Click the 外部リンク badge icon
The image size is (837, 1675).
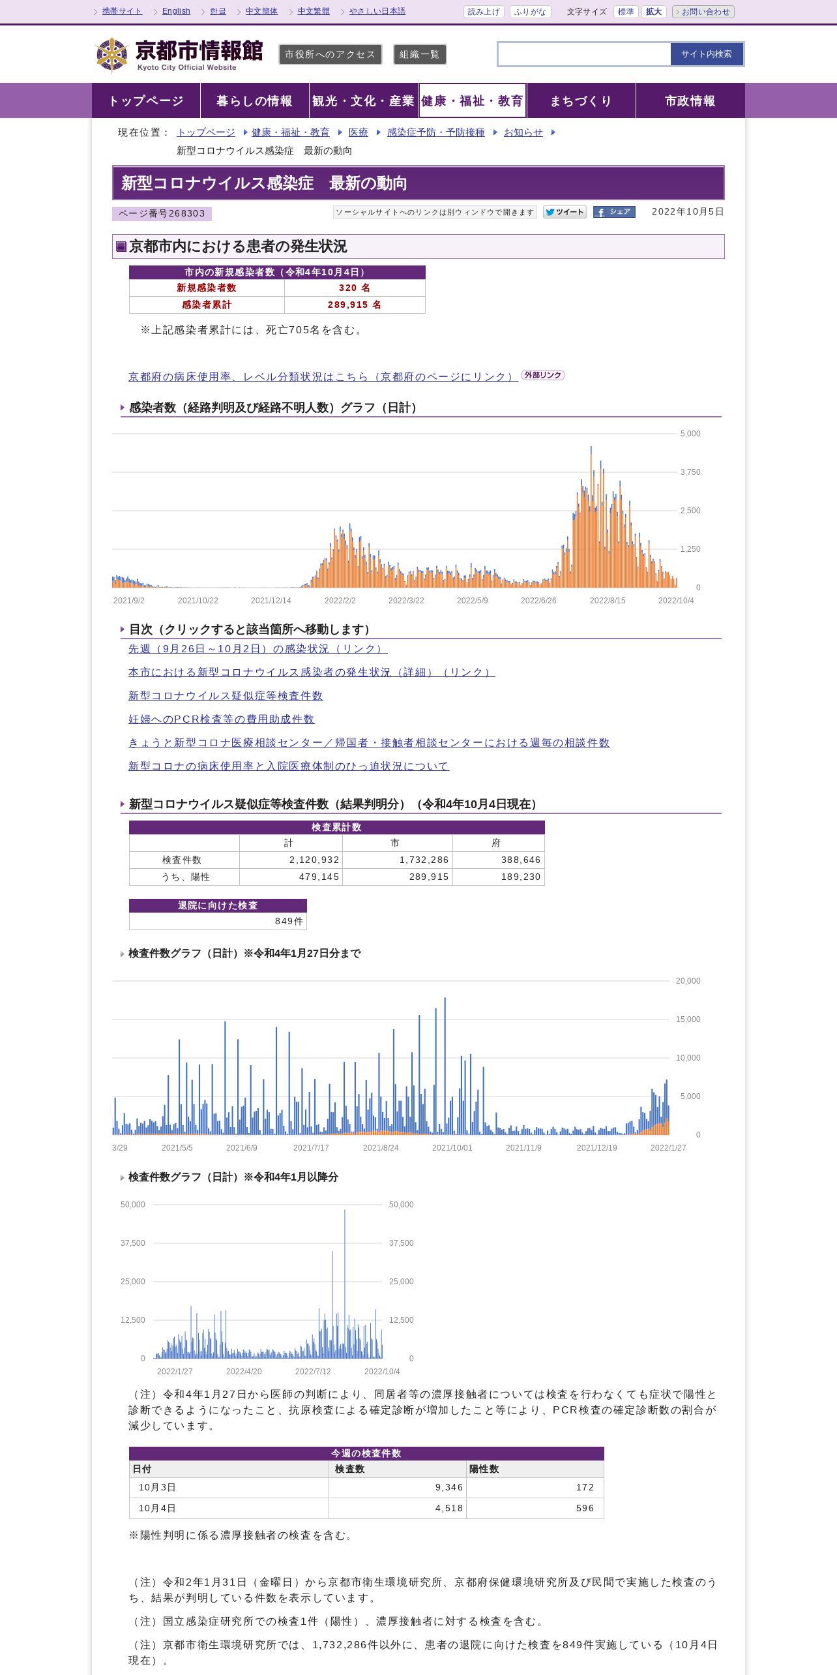[x=543, y=375]
